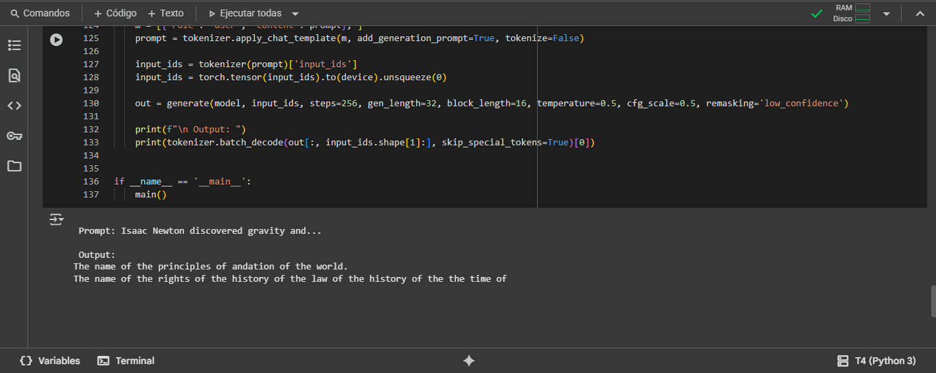
Task: Open the RAM and Disco resource indicator
Action: 852,14
